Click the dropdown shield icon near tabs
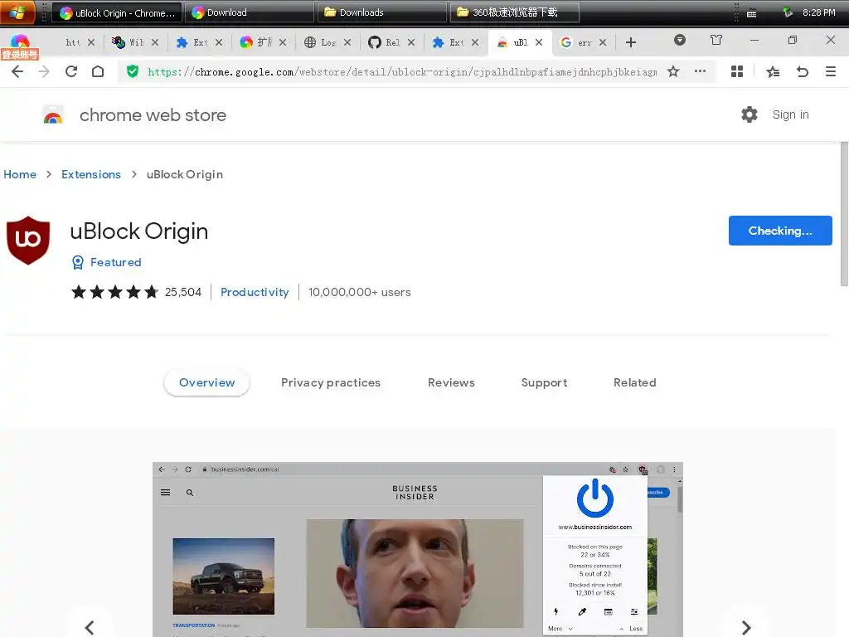 tap(680, 40)
